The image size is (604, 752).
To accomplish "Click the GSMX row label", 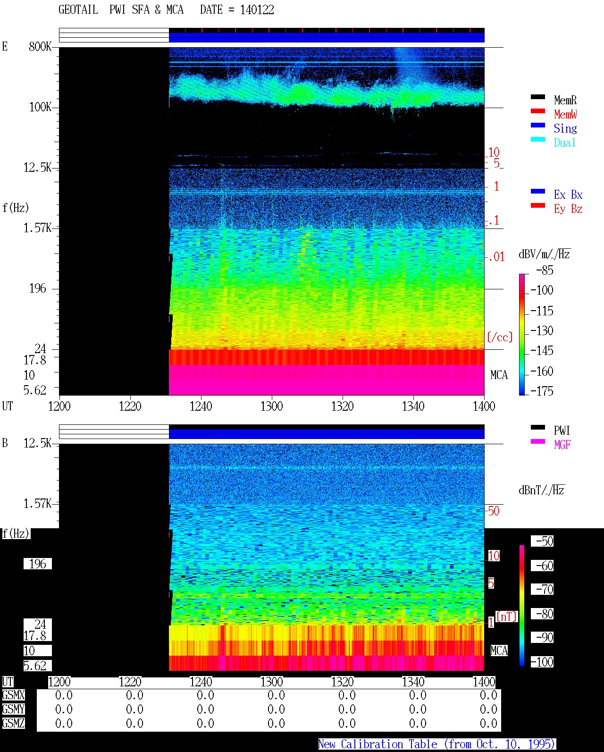I will [x=13, y=695].
